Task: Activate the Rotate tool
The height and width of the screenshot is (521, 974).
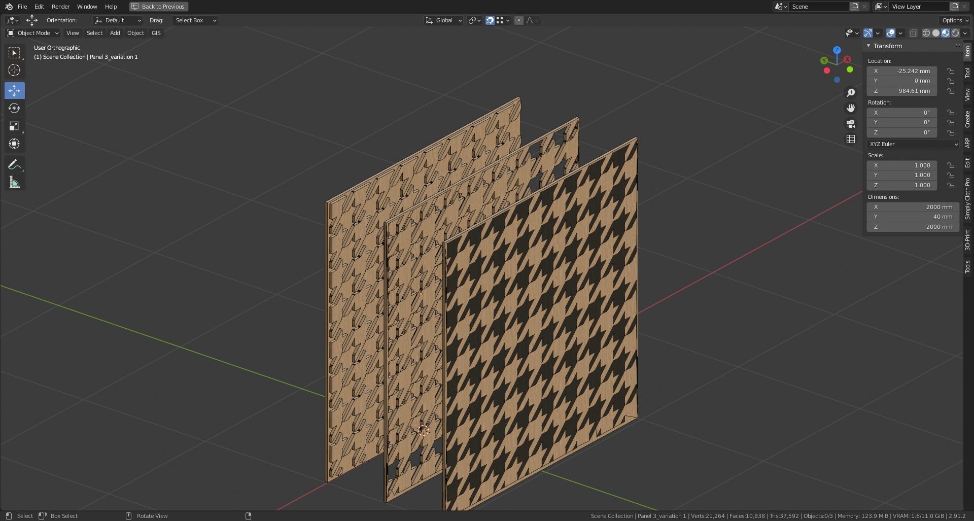Action: 14,109
